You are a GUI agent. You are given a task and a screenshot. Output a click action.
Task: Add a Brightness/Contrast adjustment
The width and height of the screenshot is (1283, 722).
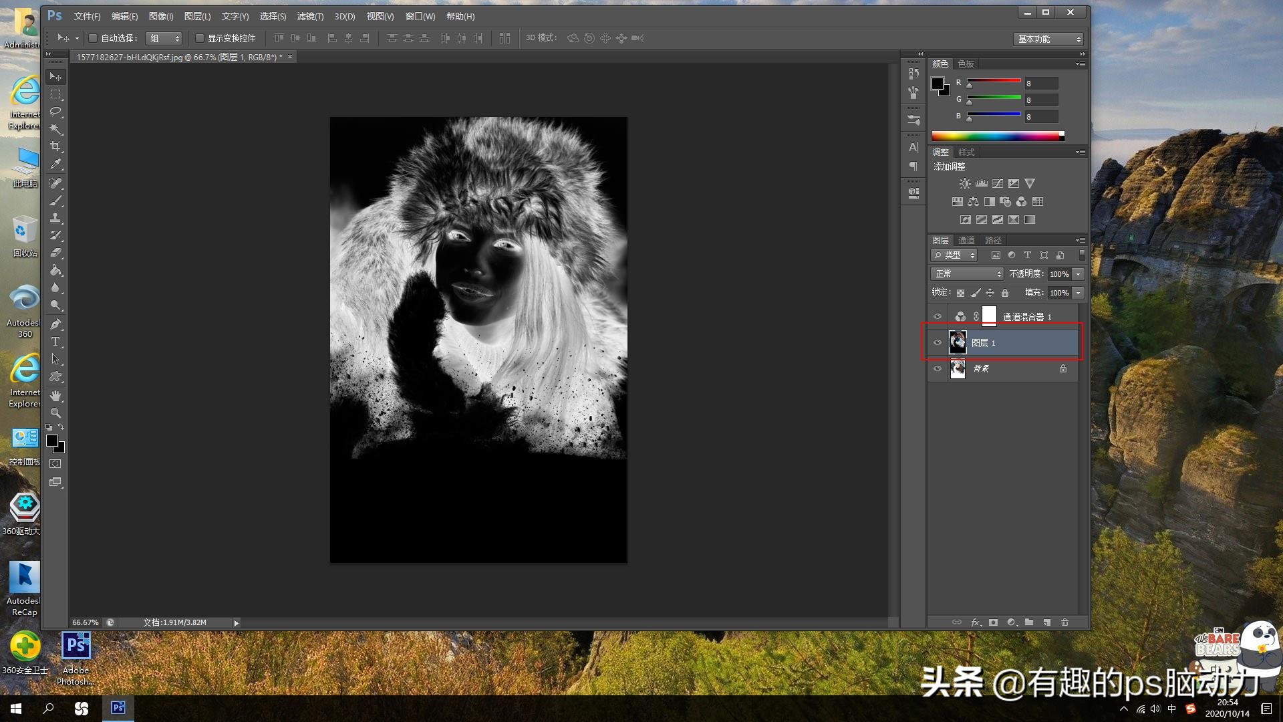click(965, 183)
